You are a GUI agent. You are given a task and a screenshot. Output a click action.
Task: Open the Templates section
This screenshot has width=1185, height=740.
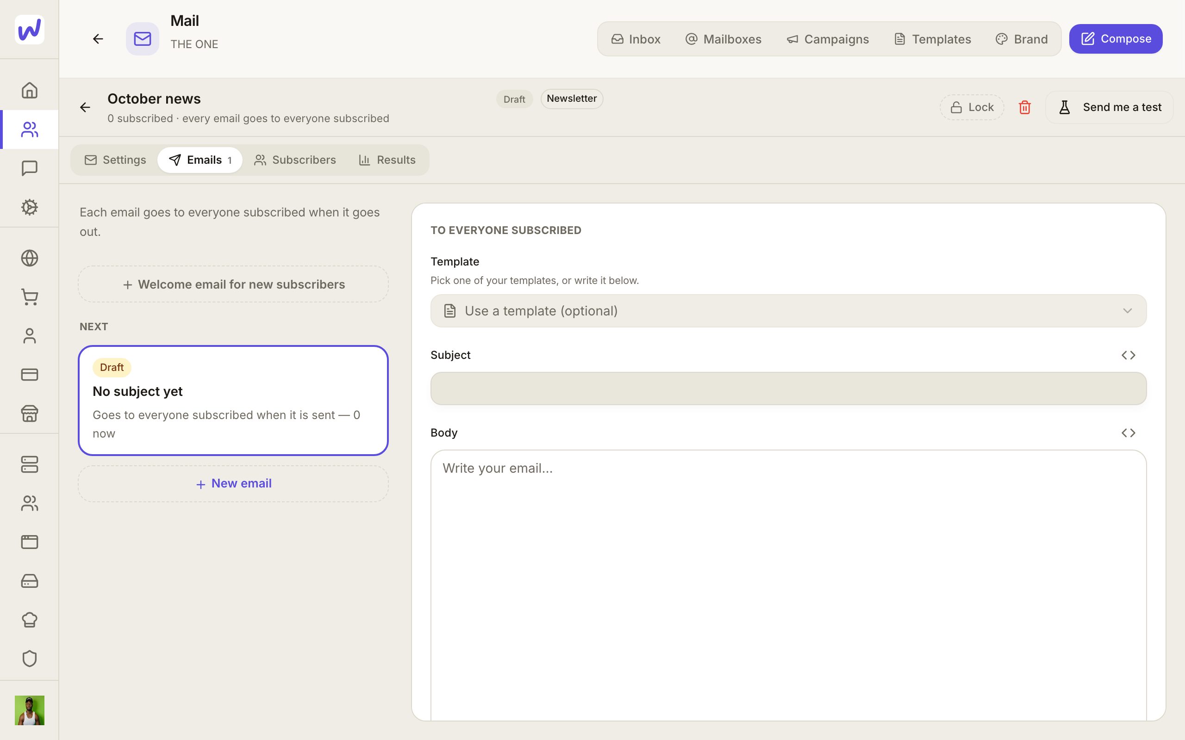coord(932,39)
